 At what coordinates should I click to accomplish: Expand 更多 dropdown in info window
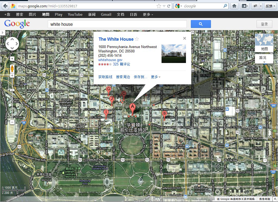[x=156, y=77]
